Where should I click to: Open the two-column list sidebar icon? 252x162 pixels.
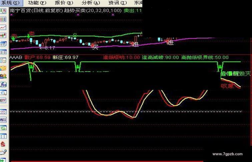[3, 52]
